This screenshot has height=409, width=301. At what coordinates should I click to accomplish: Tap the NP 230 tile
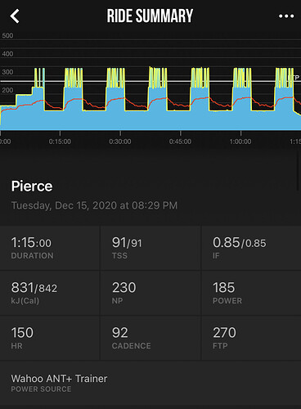(150, 293)
